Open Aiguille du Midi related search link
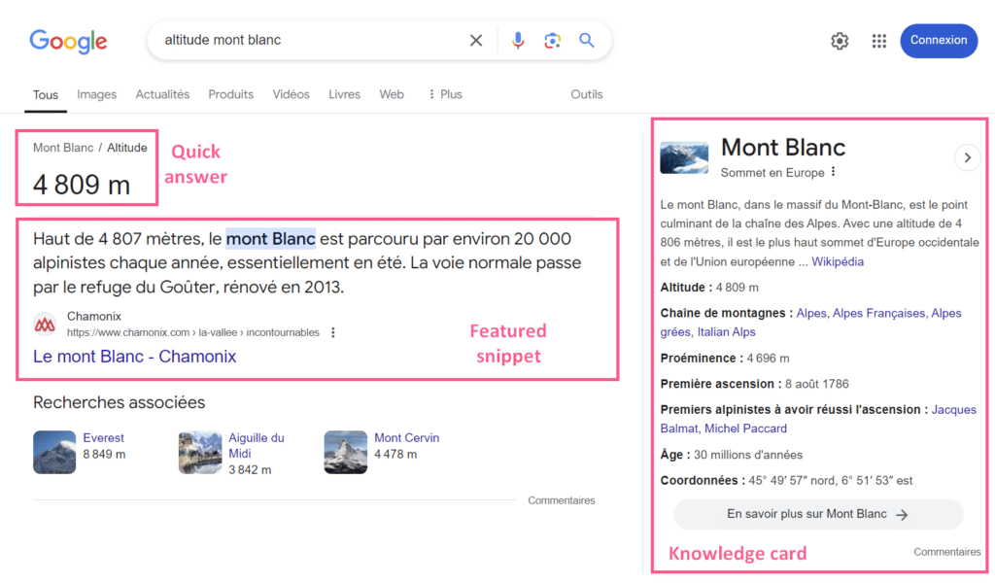The width and height of the screenshot is (995, 583). [x=256, y=445]
